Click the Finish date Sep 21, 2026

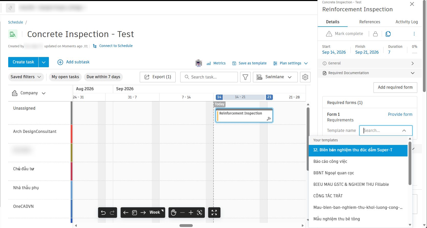[x=367, y=52]
